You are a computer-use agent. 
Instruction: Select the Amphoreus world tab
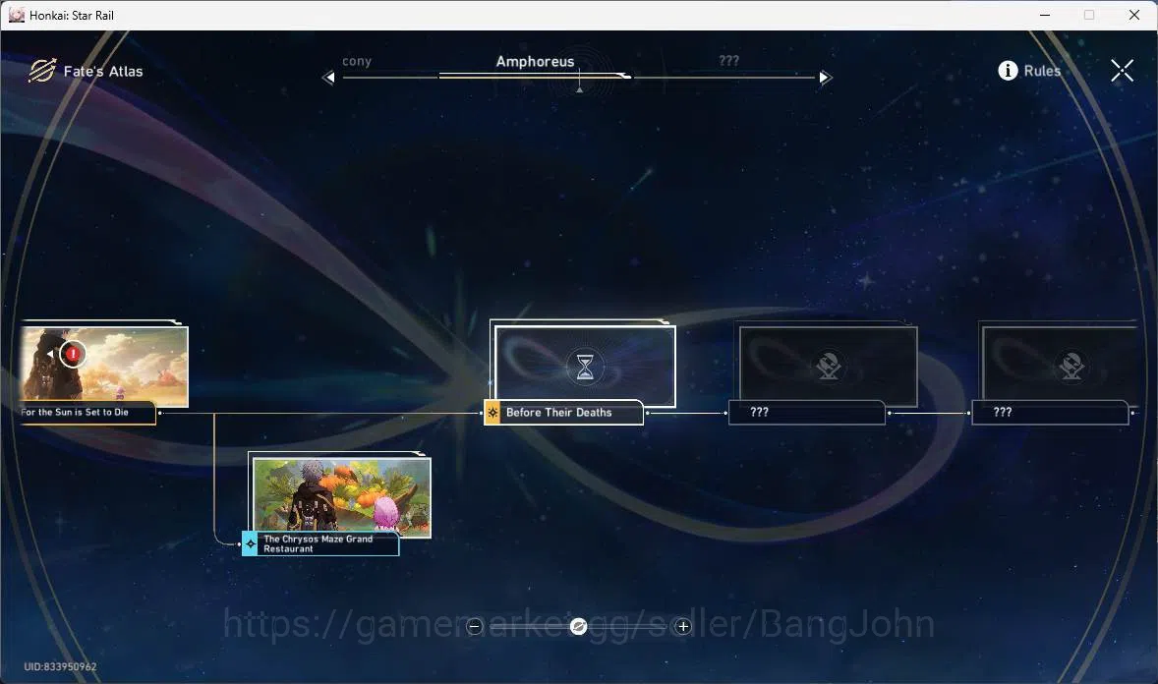[535, 61]
